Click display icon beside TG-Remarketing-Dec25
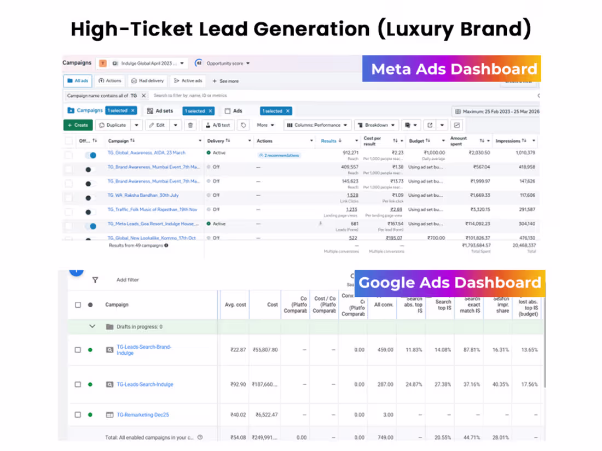Viewport: 602px width, 451px height. tap(109, 414)
